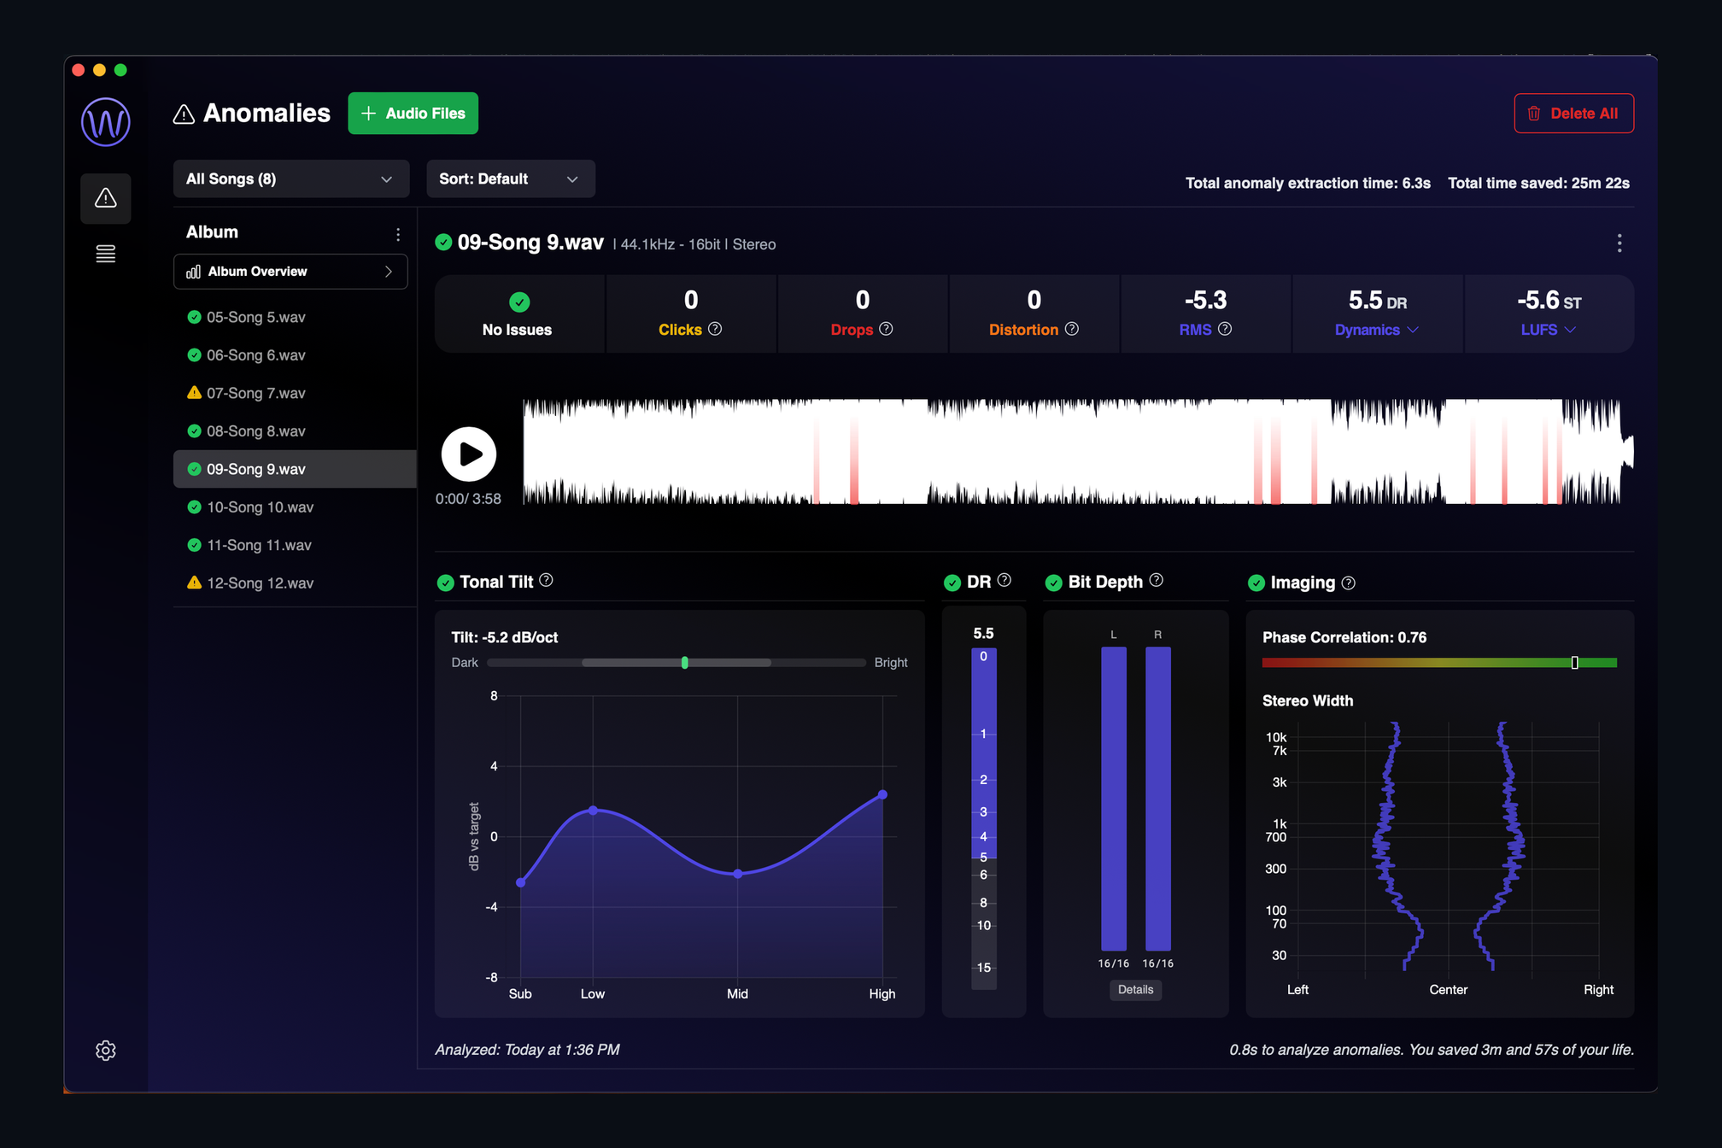
Task: Select 11-Song 11.wav in the album list
Action: (294, 545)
